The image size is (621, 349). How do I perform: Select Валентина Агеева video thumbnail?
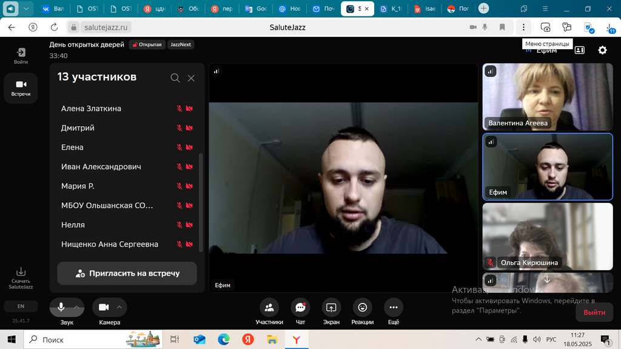tap(547, 96)
